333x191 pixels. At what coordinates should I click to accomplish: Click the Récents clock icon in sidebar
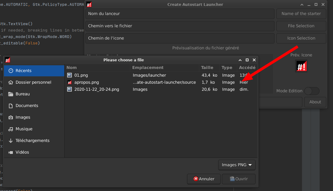(11, 71)
